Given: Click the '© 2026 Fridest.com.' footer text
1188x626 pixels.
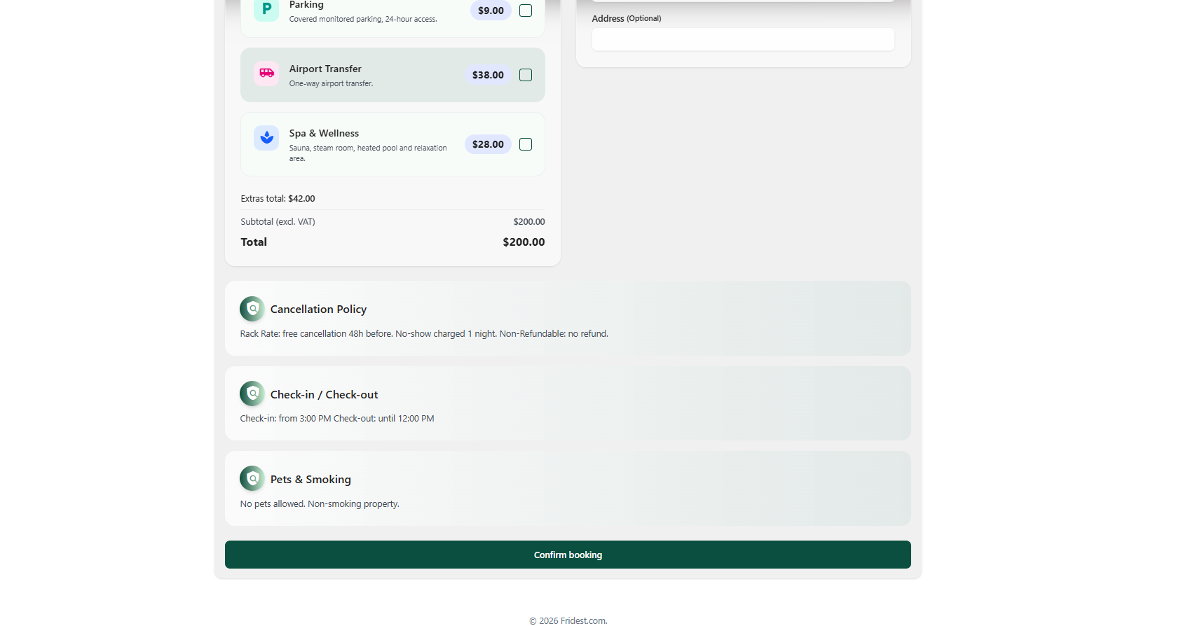Looking at the screenshot, I should click(568, 621).
